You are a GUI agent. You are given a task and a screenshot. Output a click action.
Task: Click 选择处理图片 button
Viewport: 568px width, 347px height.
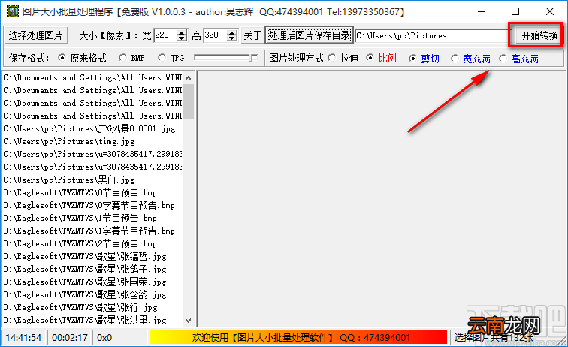35,35
